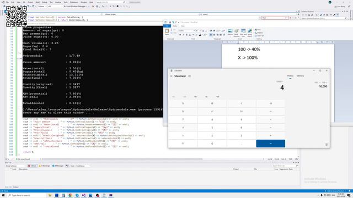Viewport: 353px width, 198px height.
Task: Toggle Messages filter in Error List
Action: pos(58,166)
